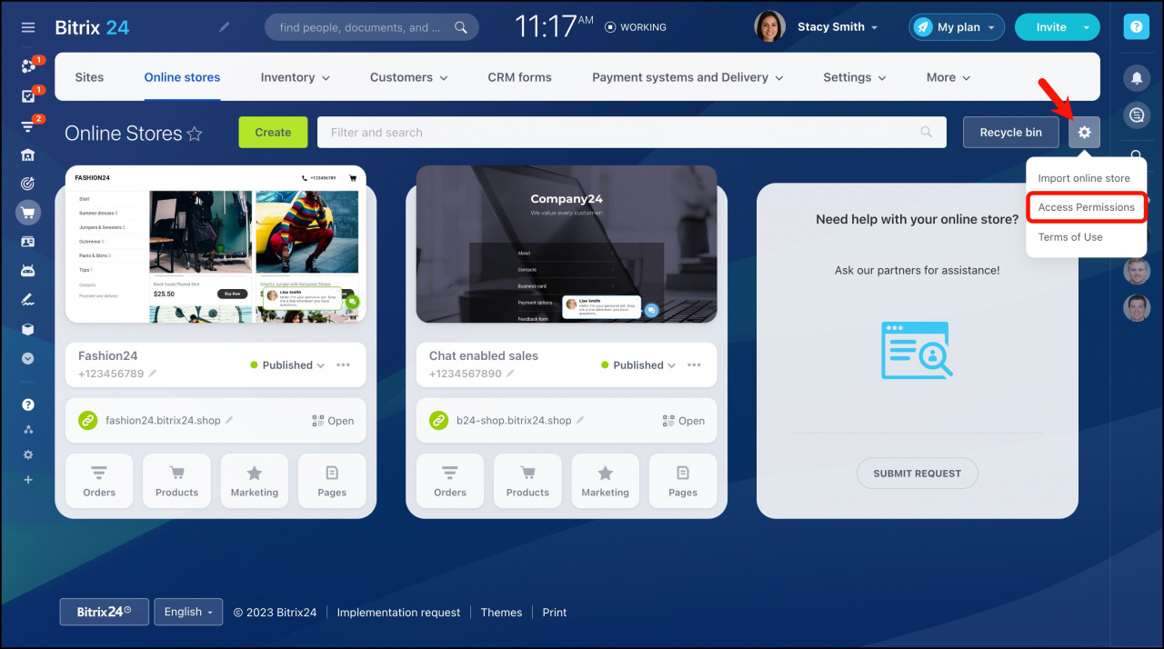Screen dimensions: 1164x649
Task: Open the Themes link in the footer
Action: point(501,613)
